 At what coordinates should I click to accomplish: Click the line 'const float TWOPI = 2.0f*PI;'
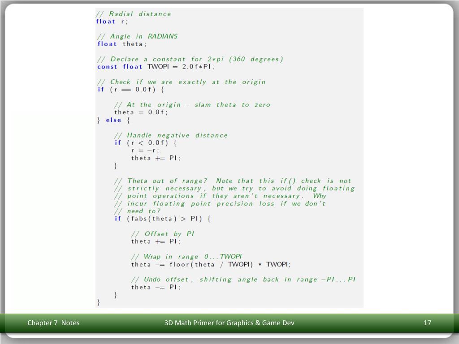tap(156, 67)
